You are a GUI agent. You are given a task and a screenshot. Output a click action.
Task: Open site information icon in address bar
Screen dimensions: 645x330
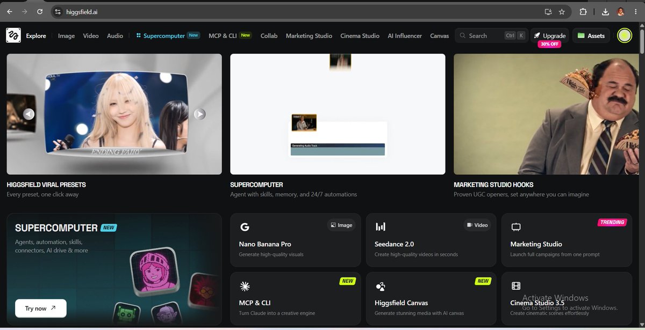click(59, 12)
